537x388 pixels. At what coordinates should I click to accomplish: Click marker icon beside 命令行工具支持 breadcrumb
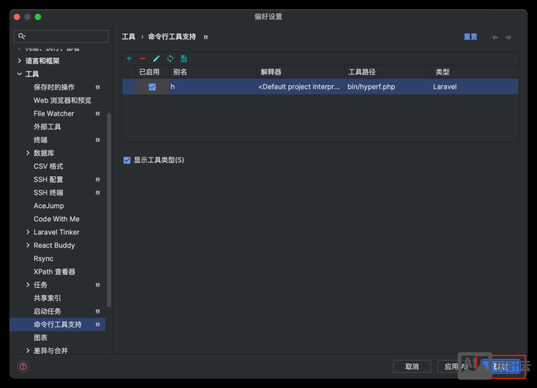pos(206,37)
